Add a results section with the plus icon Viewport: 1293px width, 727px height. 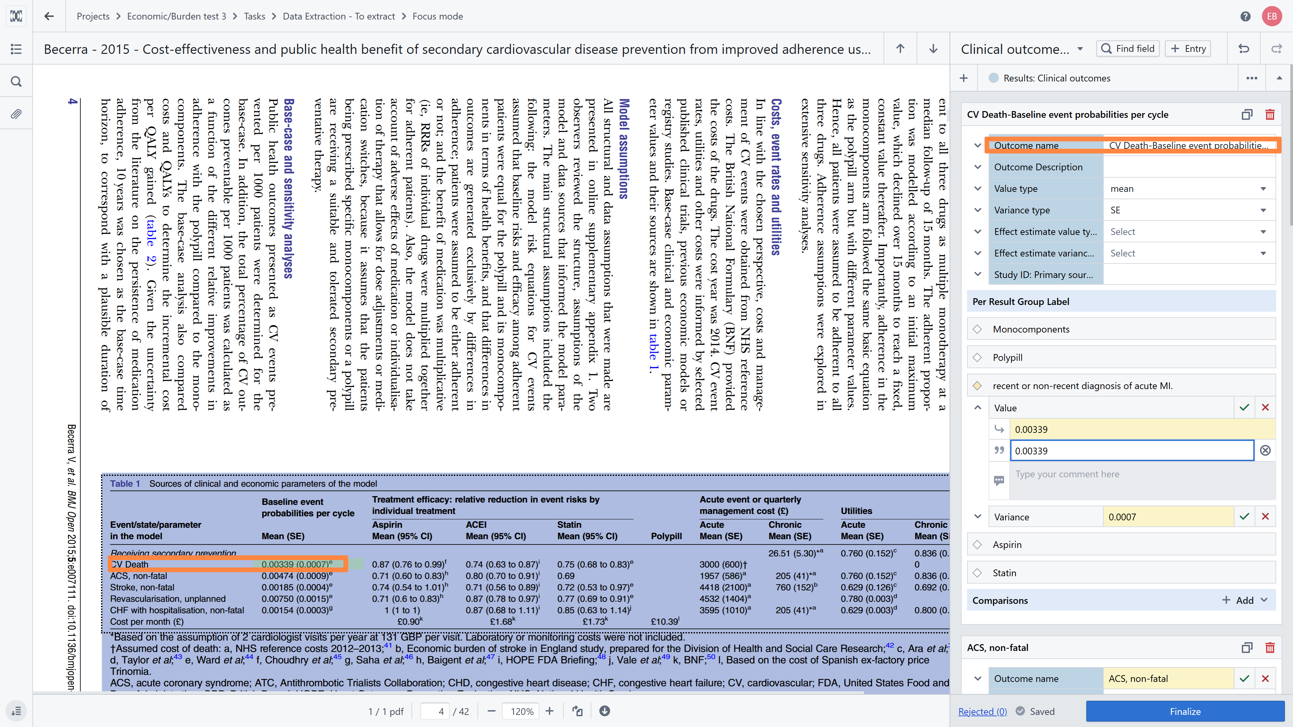click(963, 78)
